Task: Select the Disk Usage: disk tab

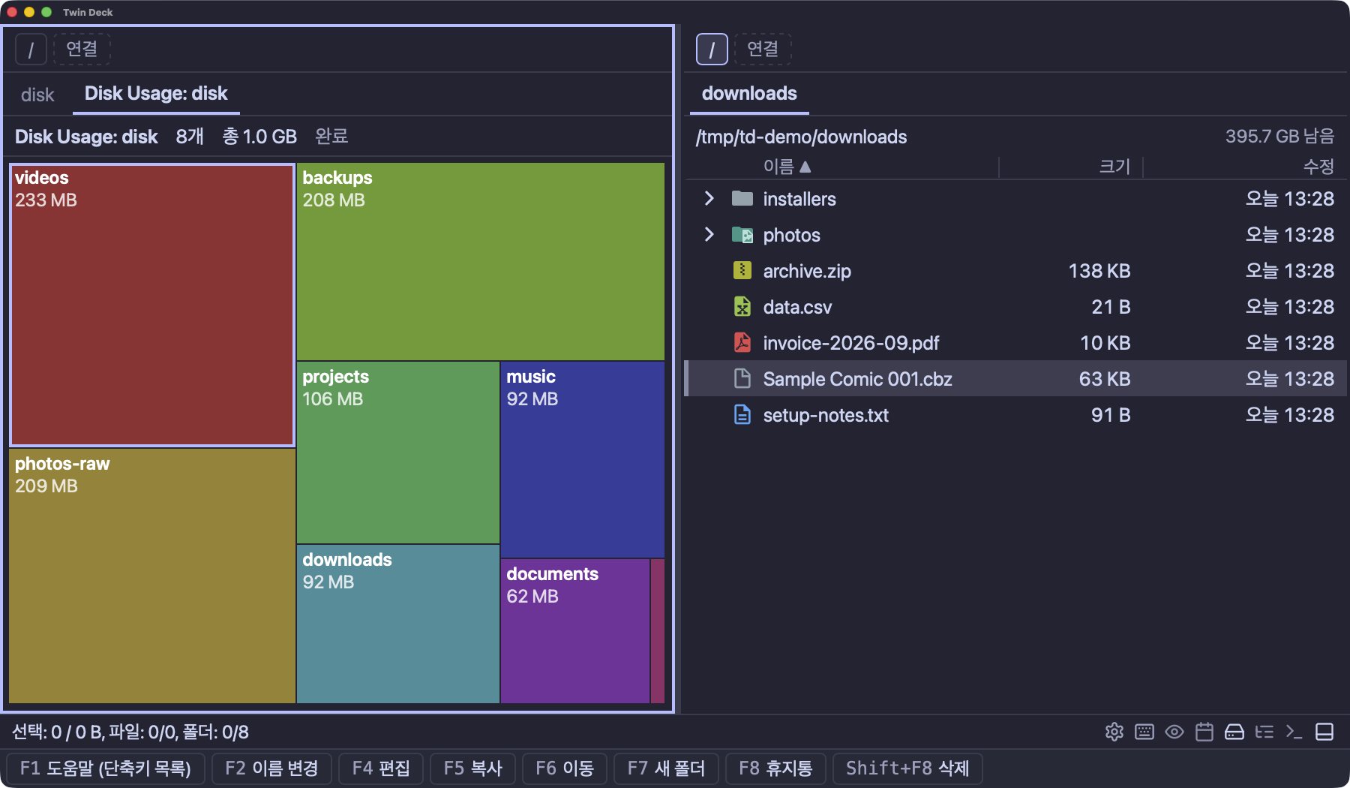Action: [156, 94]
